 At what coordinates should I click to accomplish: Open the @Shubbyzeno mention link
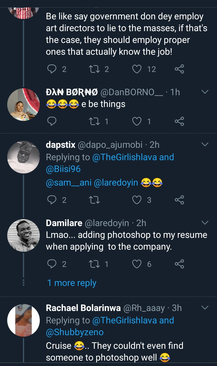point(74,332)
